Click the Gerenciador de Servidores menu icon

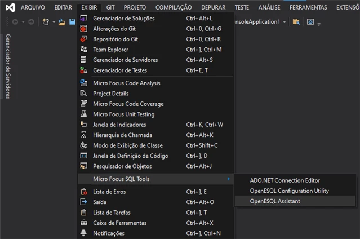83,60
